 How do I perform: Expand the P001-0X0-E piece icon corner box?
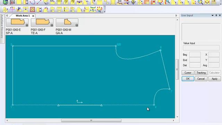27,25
